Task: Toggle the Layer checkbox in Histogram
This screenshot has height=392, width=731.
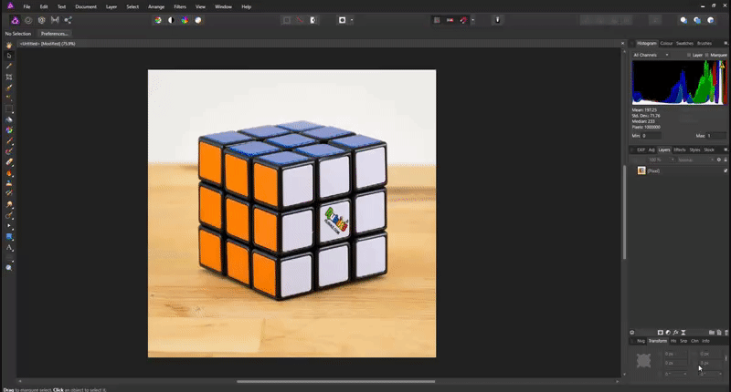Action: [x=689, y=56]
